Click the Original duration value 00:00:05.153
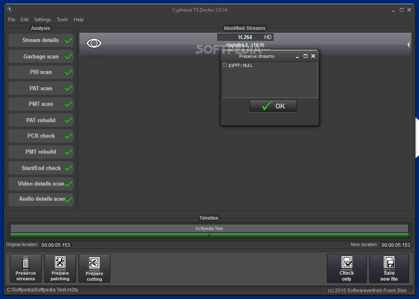Screen dimensions: 419x299 pyautogui.click(x=55, y=245)
